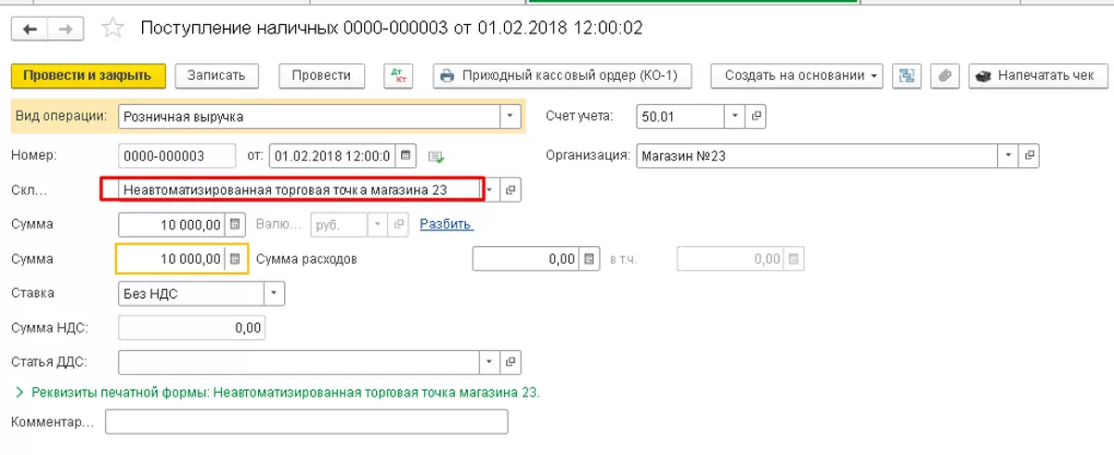
Task: Open the Организация Магазин №23 card
Action: (1030, 156)
